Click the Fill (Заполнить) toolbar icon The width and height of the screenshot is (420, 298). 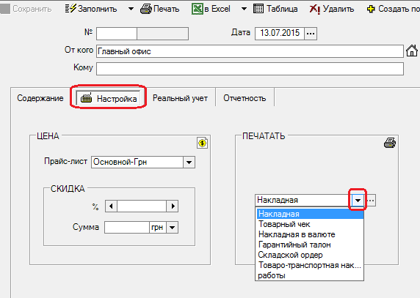pos(71,9)
